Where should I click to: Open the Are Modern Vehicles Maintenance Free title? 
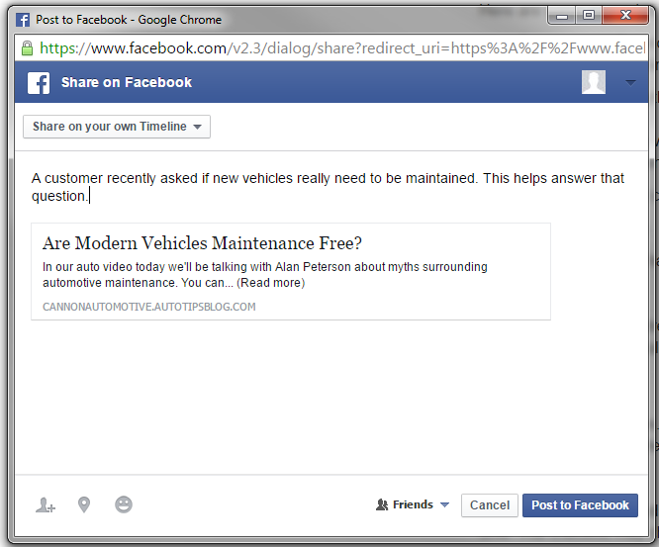[x=202, y=243]
